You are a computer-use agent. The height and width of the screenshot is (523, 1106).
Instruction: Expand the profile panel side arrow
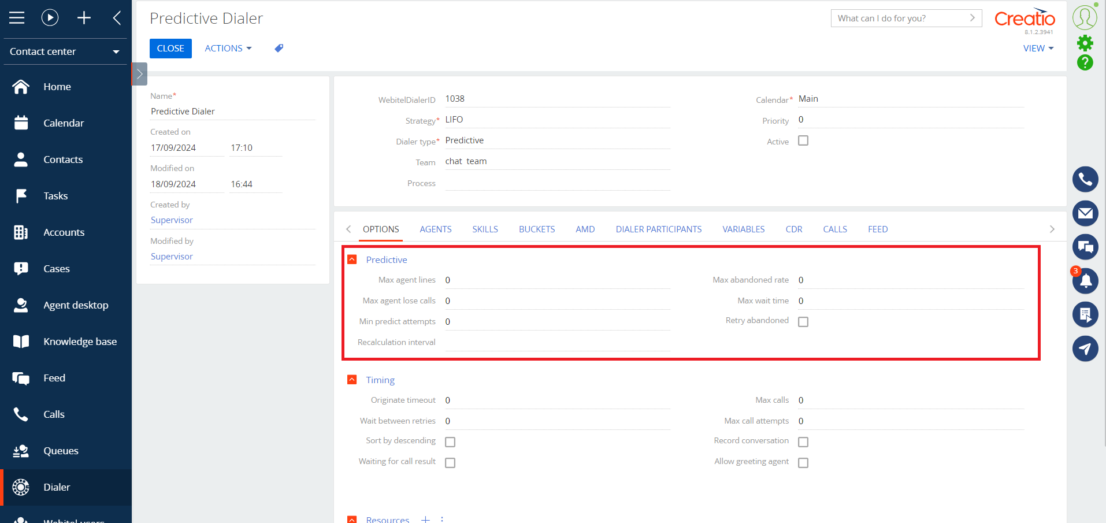pyautogui.click(x=139, y=74)
